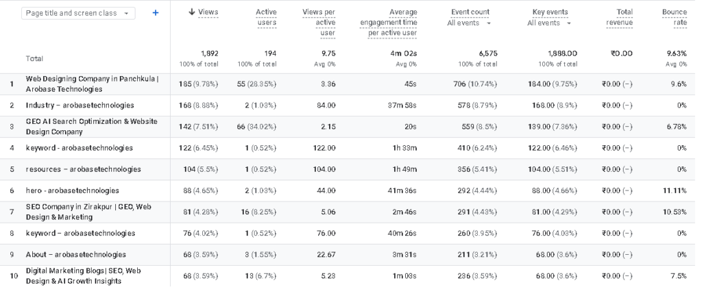The width and height of the screenshot is (702, 298).
Task: Click the Bounce rate column header
Action: (x=675, y=17)
